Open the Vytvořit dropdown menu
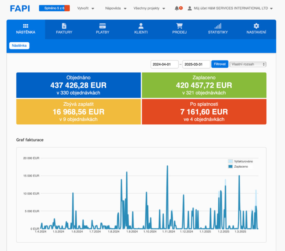The image size is (285, 251). [x=86, y=8]
